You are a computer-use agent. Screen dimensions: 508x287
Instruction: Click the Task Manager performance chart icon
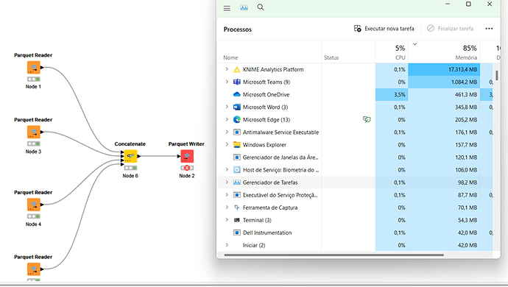[244, 8]
